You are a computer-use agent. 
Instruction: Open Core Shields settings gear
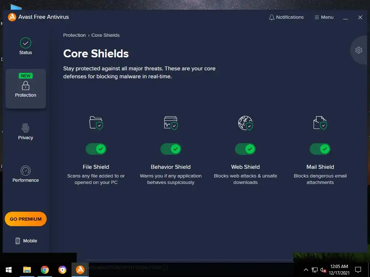[359, 50]
